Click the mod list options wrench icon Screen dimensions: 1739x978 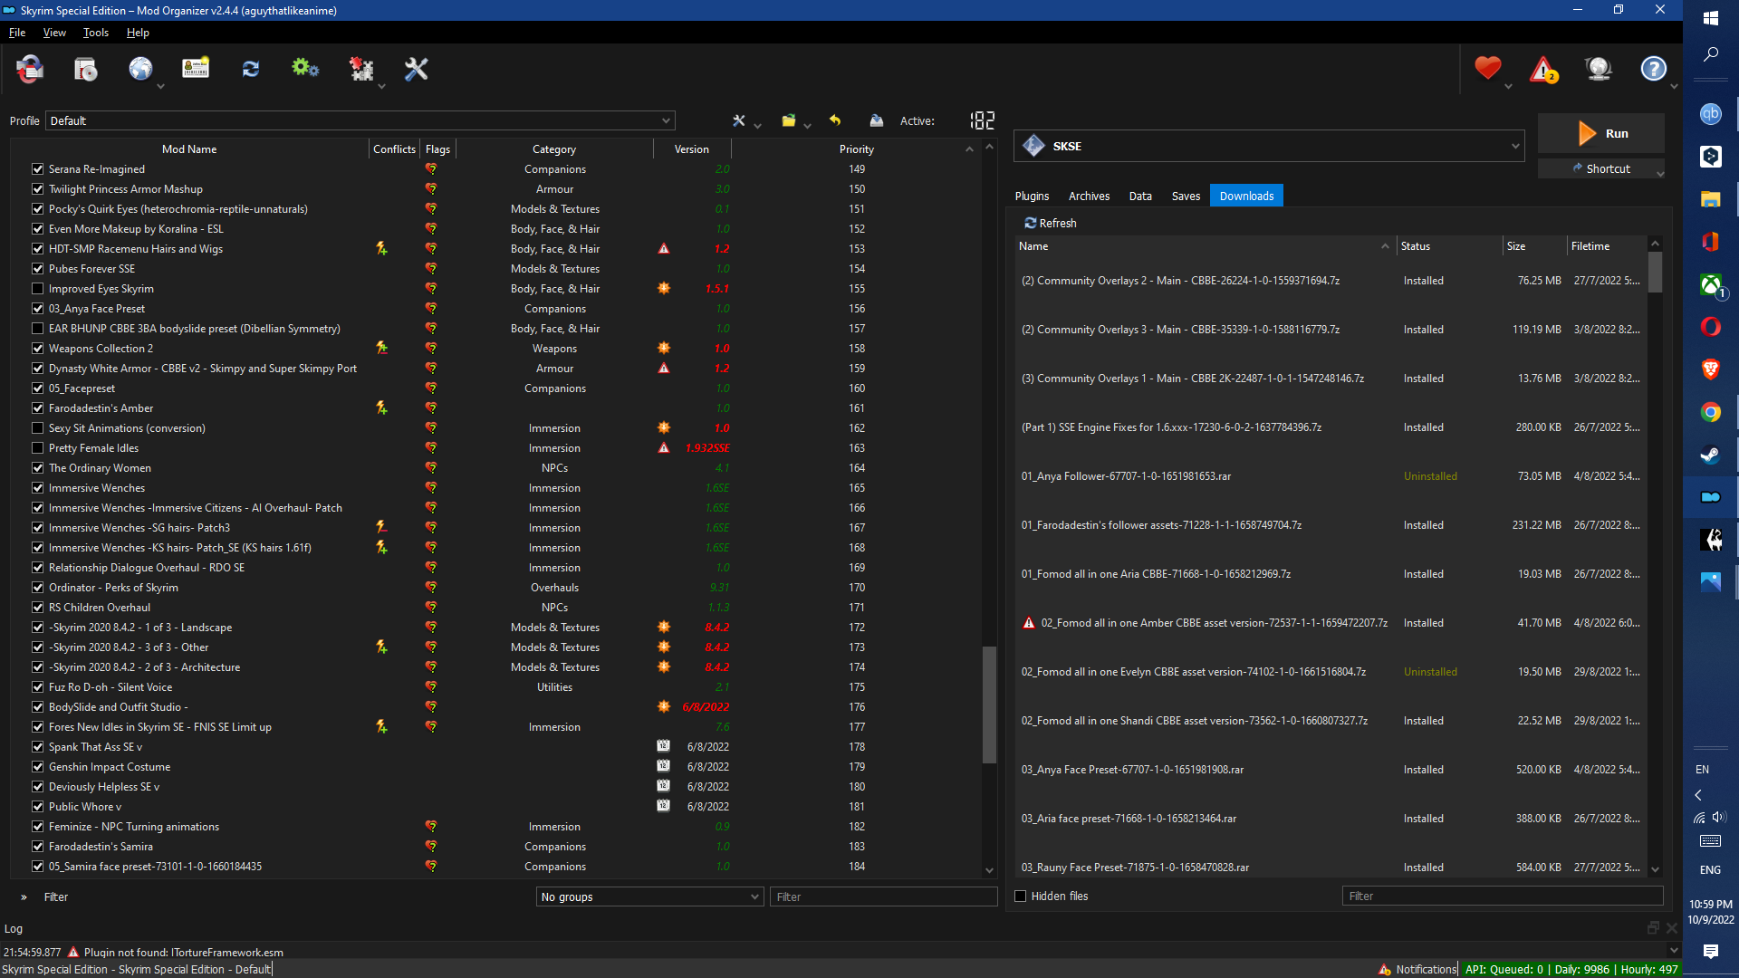739,120
